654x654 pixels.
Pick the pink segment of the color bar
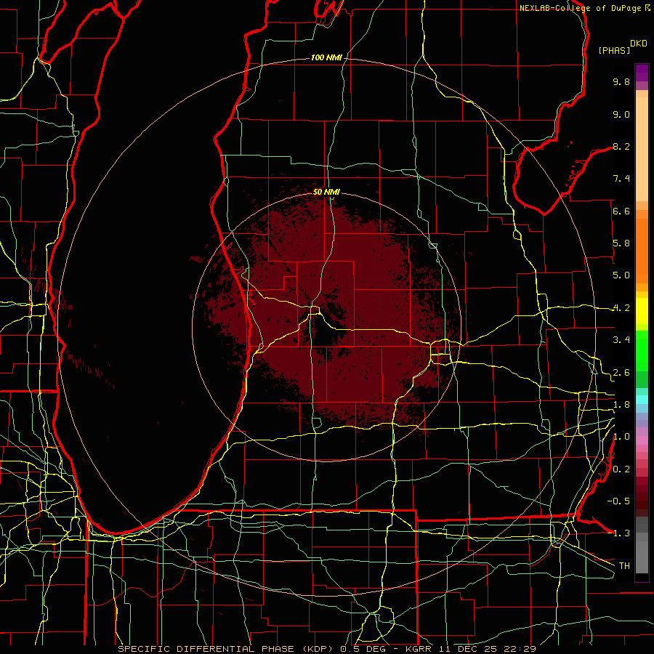(x=642, y=440)
